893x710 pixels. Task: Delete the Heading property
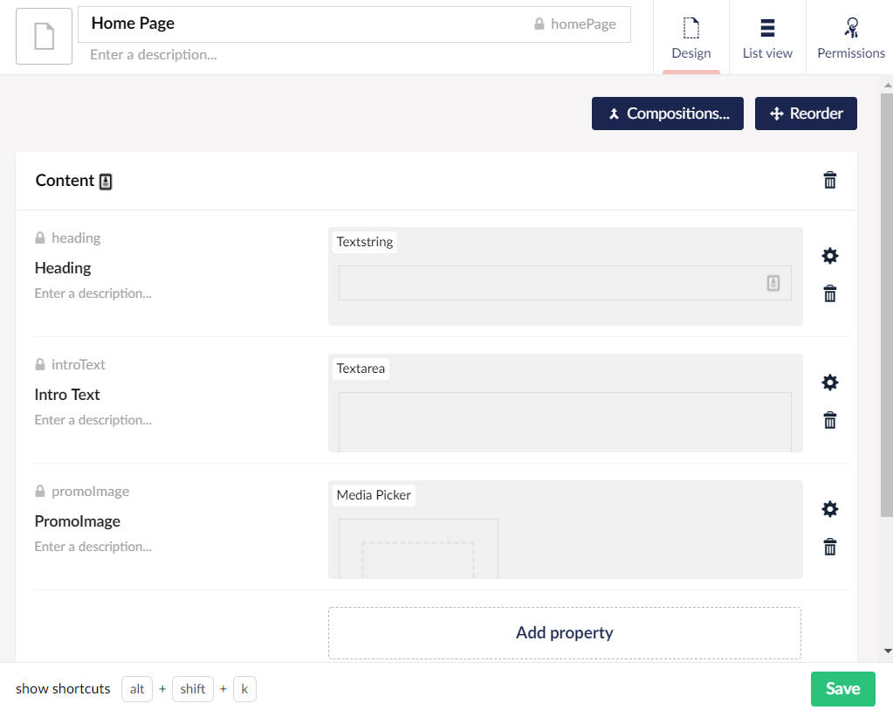828,293
